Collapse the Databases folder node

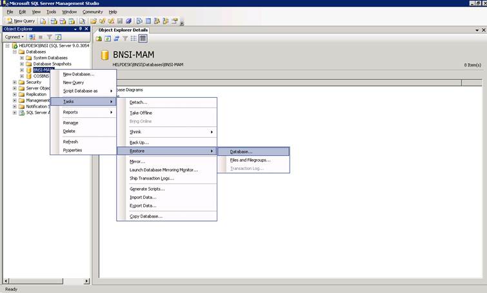[x=15, y=52]
